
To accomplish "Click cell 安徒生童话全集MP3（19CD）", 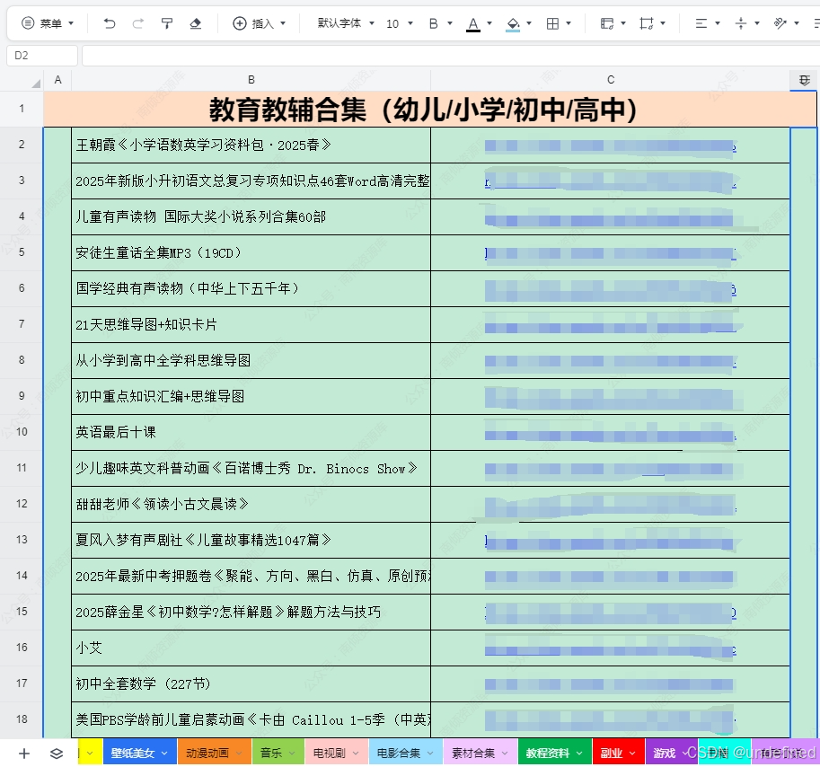I will pyautogui.click(x=251, y=253).
